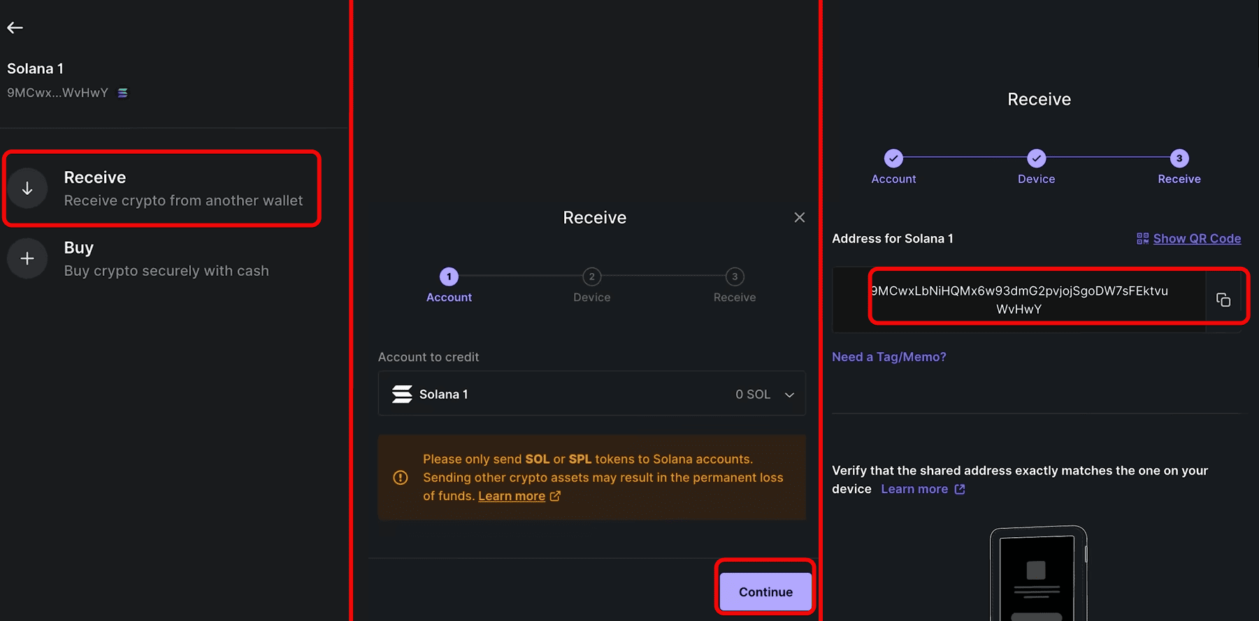Image resolution: width=1259 pixels, height=621 pixels.
Task: Click the Solana logo in the account selector
Action: [402, 395]
